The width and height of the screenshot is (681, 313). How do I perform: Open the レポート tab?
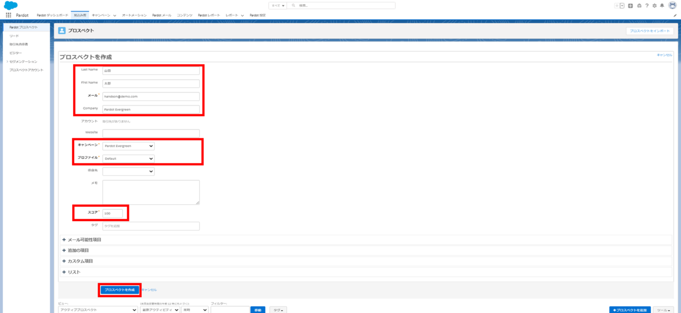[232, 15]
